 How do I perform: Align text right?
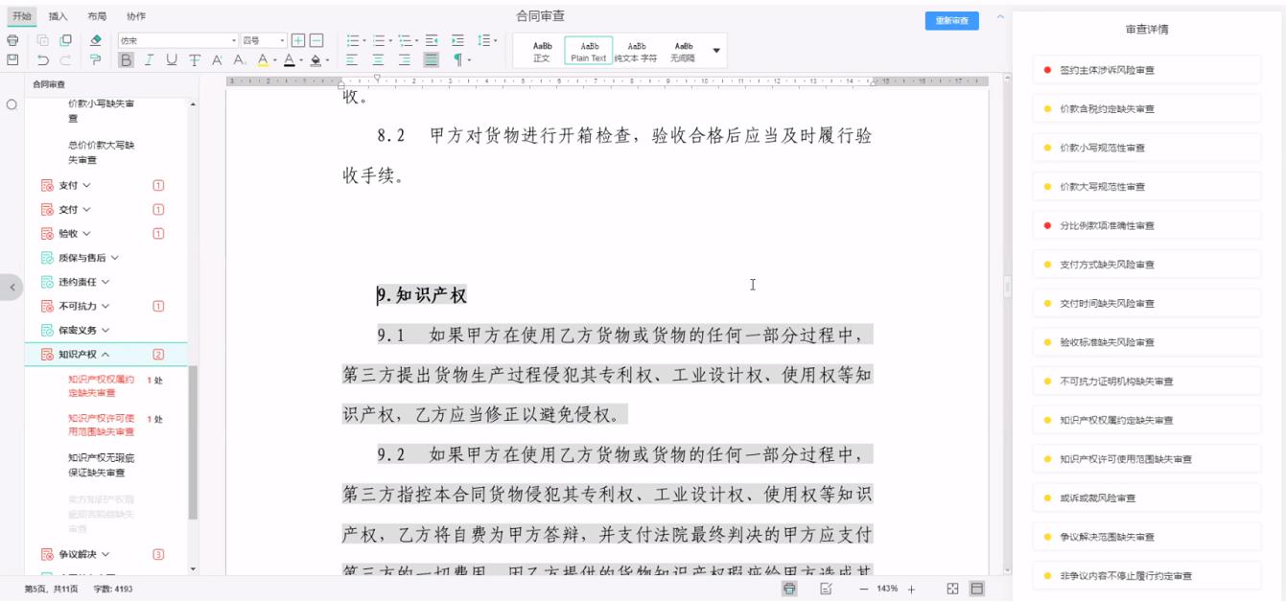pyautogui.click(x=405, y=59)
